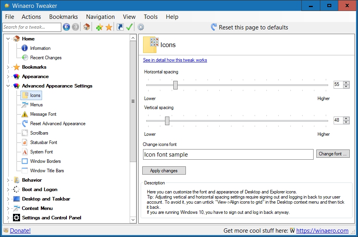Open the File menu
This screenshot has height=237, width=358.
9,17
